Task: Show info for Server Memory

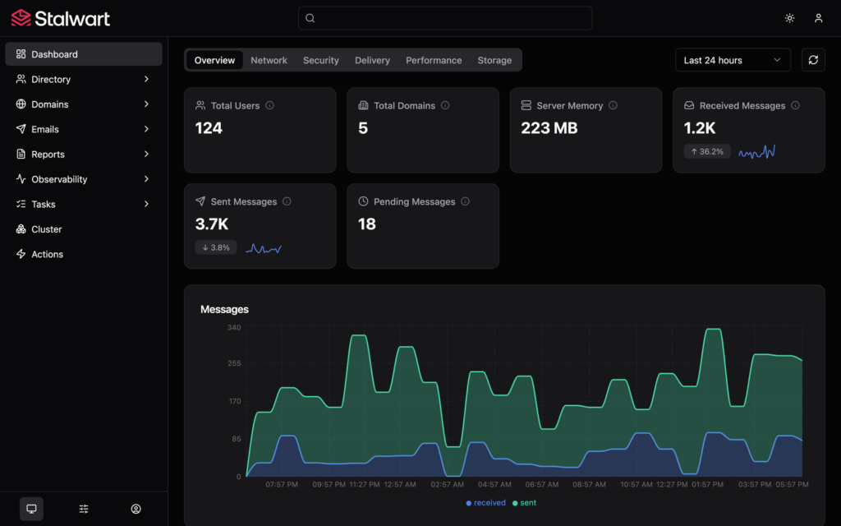Action: (x=613, y=105)
